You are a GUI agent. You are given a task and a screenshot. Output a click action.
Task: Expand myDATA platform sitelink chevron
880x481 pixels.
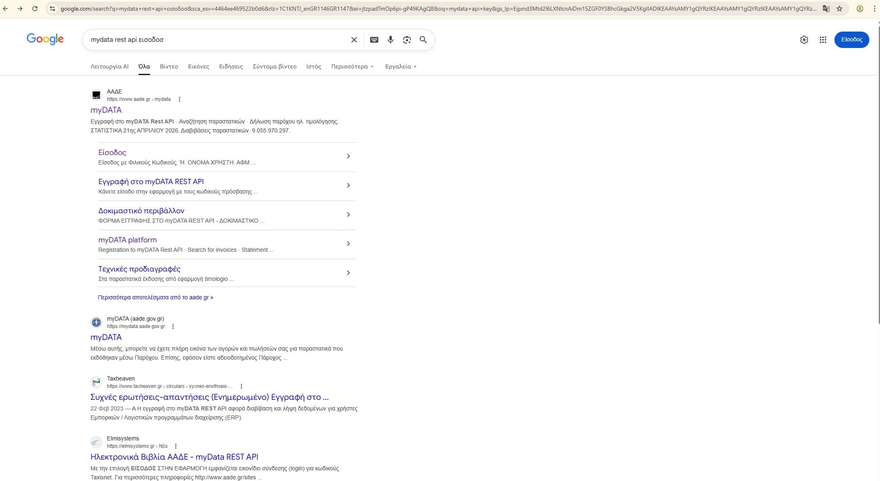point(348,244)
